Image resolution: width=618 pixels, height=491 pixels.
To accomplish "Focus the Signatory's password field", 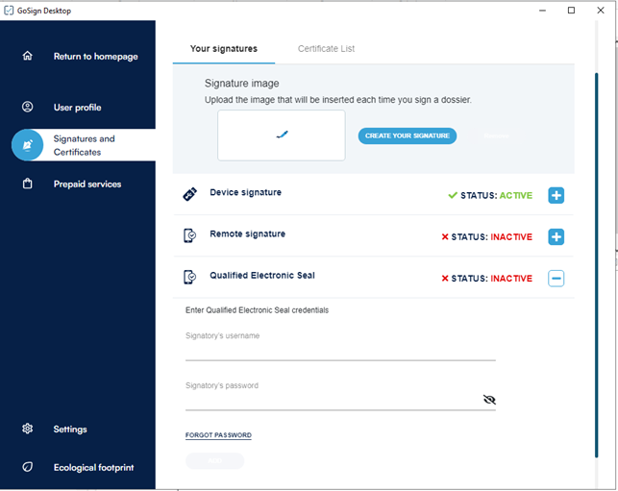I will pyautogui.click(x=332, y=401).
